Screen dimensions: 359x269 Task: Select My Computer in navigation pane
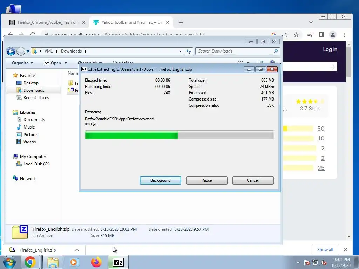[33, 157]
